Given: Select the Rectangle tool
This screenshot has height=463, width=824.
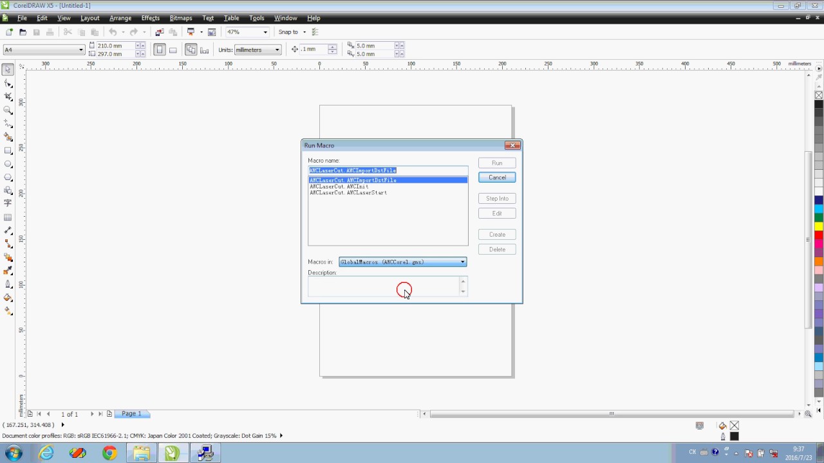Looking at the screenshot, I should click(x=8, y=150).
